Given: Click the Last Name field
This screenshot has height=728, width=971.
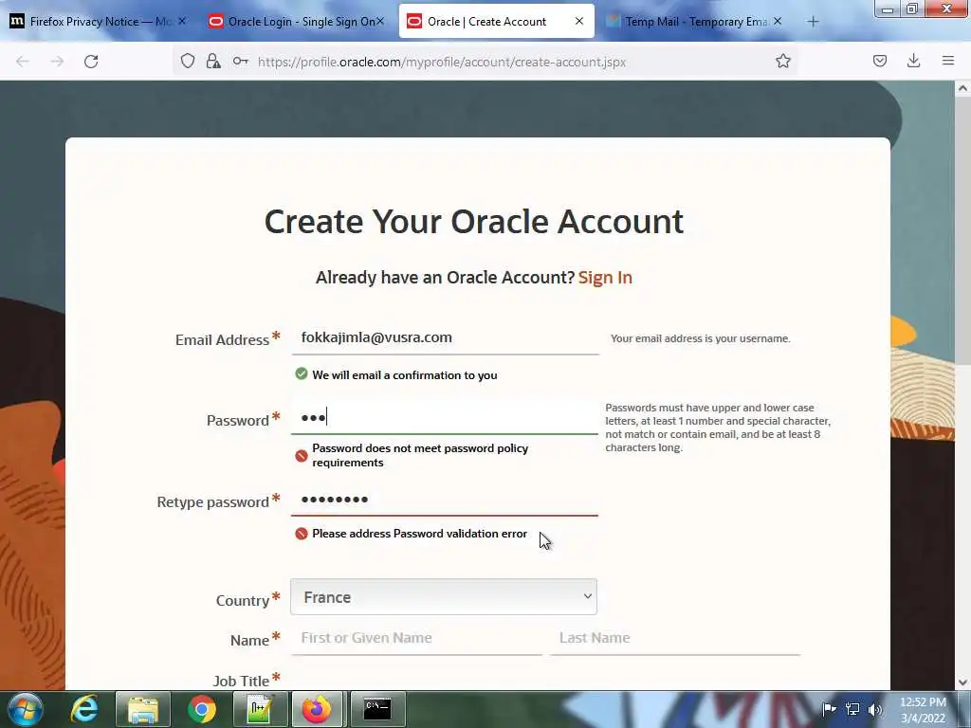Looking at the screenshot, I should click(x=675, y=638).
